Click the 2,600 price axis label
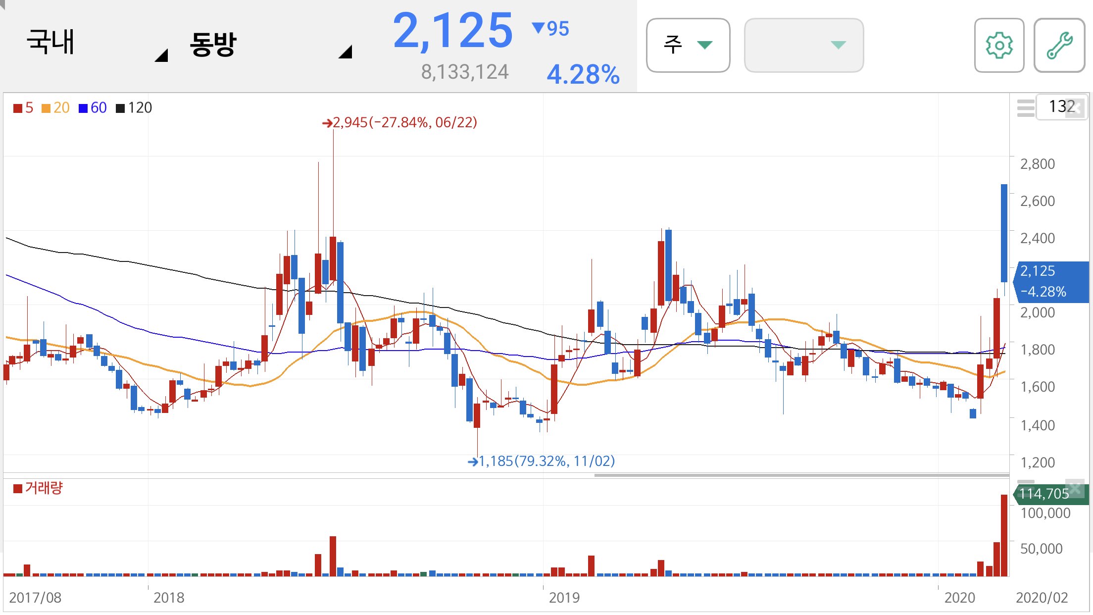1093x615 pixels. [1038, 201]
